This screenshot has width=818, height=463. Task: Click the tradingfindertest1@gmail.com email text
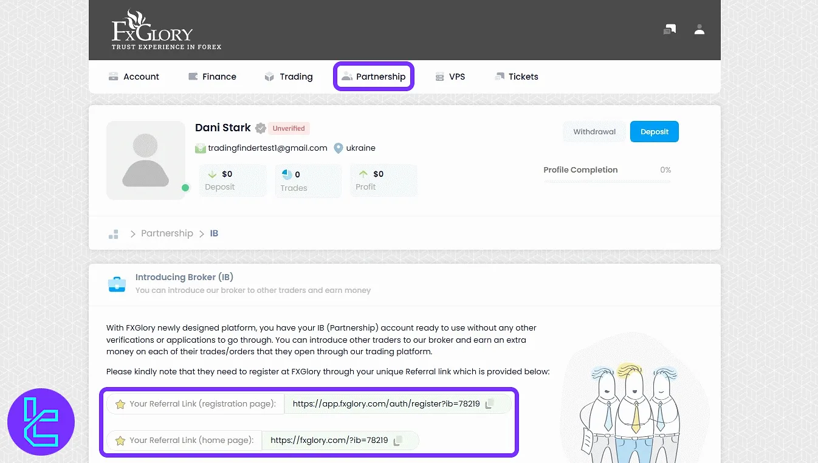point(267,148)
